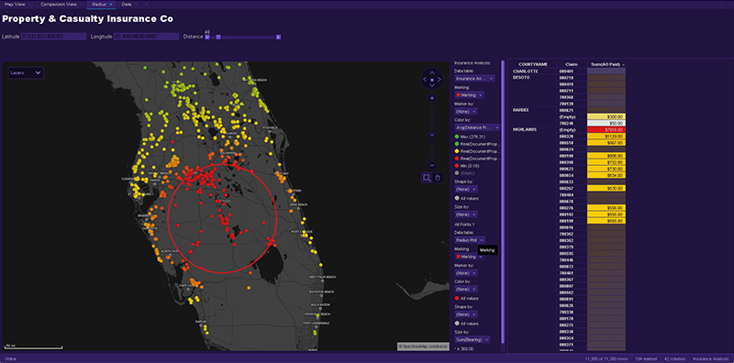Click the Online status indicator
The height and width of the screenshot is (363, 734).
10,358
